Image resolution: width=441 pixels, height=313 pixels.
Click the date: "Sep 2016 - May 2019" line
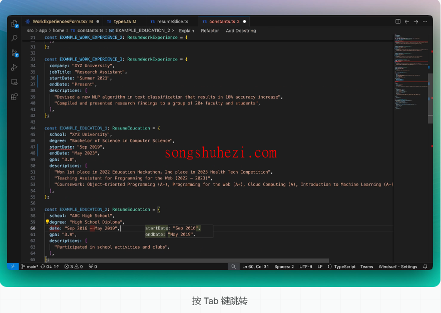coord(85,228)
